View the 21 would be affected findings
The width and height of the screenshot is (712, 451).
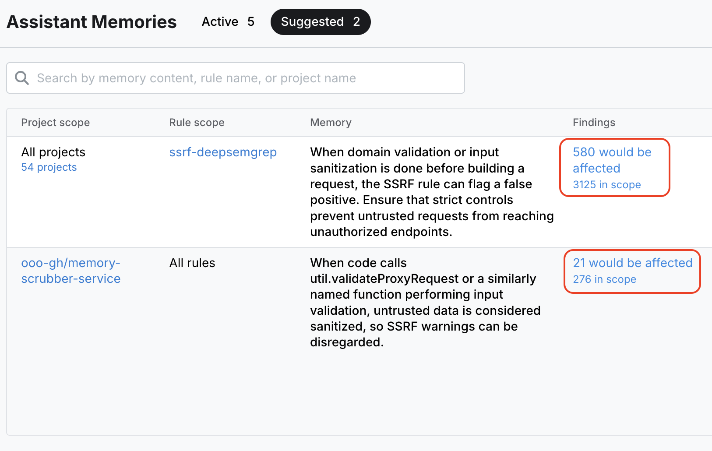click(632, 263)
